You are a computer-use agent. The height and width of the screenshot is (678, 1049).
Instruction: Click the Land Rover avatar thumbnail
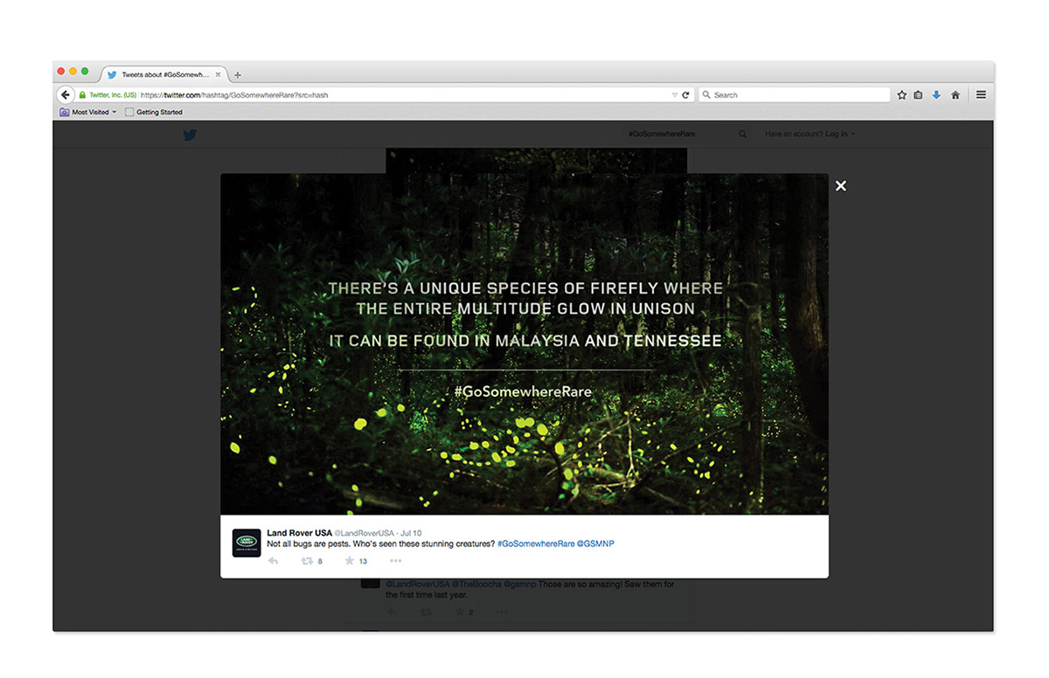click(247, 543)
